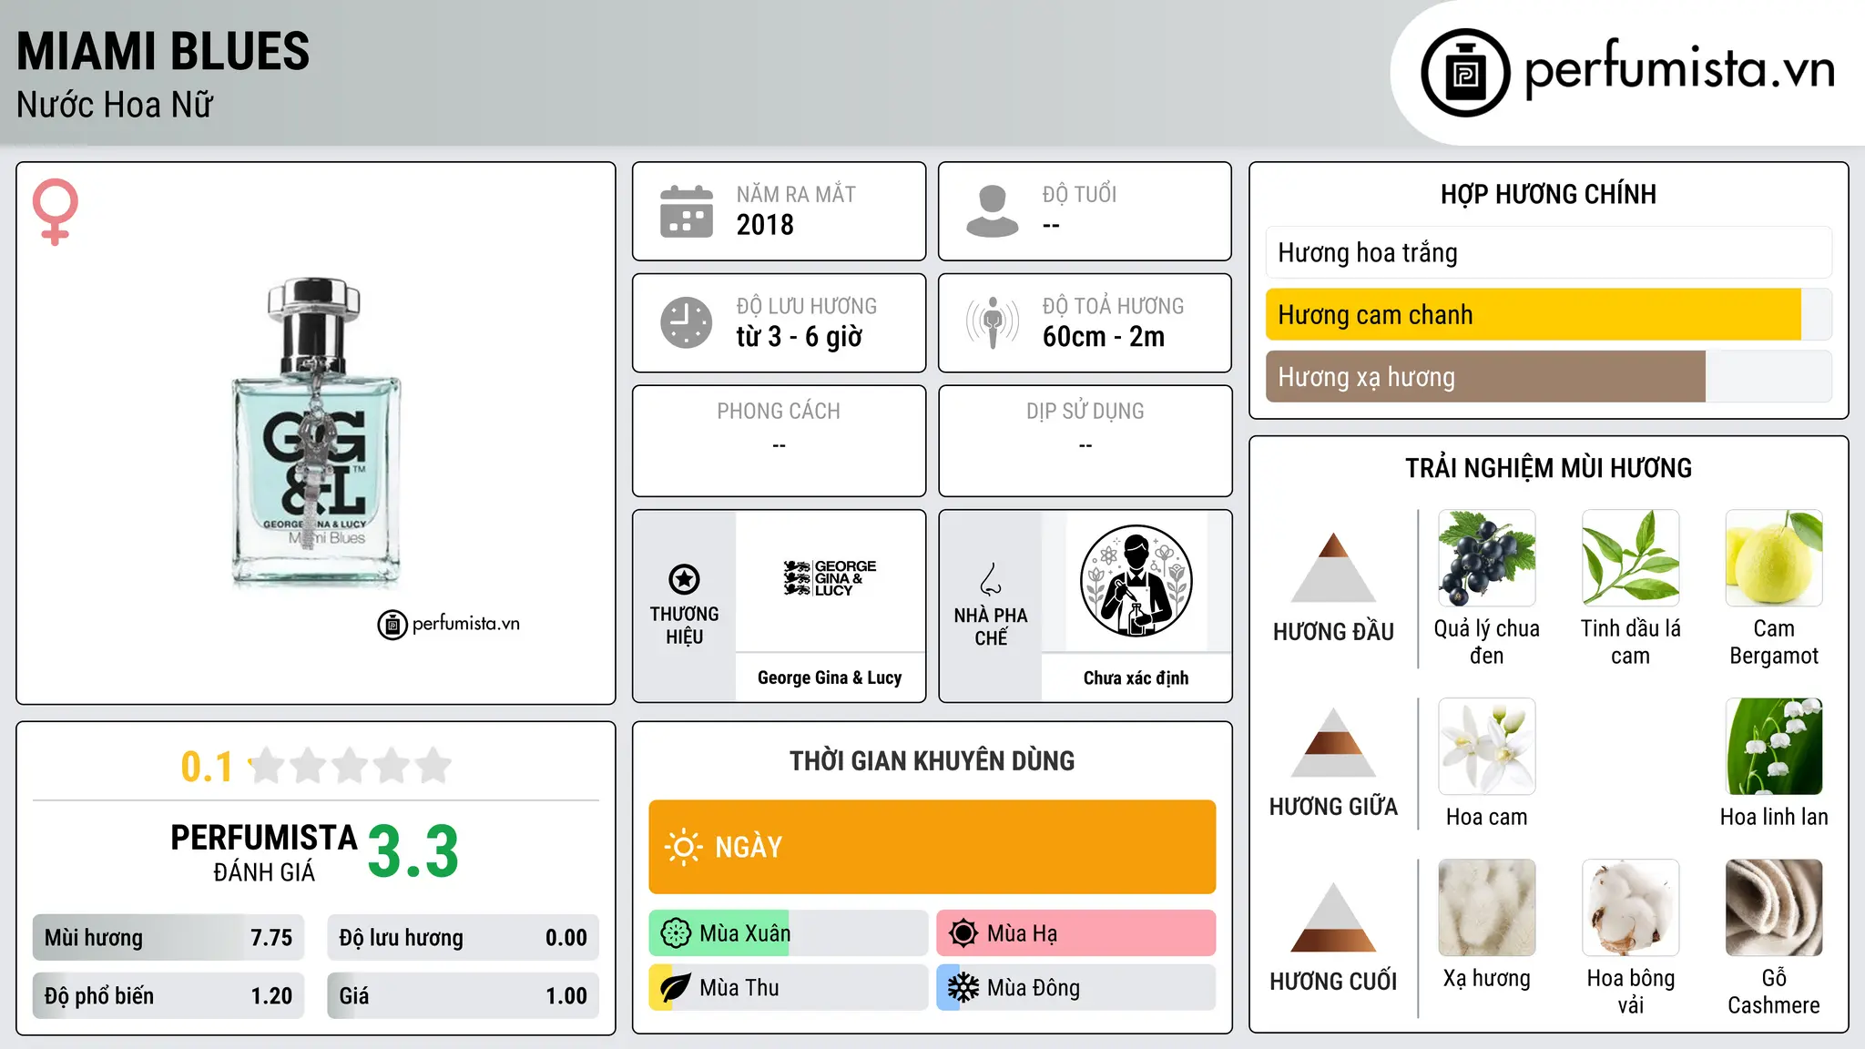Click the Nước Hoa Nữ subtitle
The height and width of the screenshot is (1049, 1865).
pyautogui.click(x=115, y=105)
